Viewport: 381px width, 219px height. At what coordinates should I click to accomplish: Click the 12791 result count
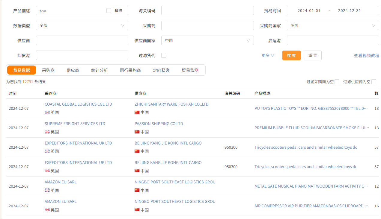pos(28,82)
